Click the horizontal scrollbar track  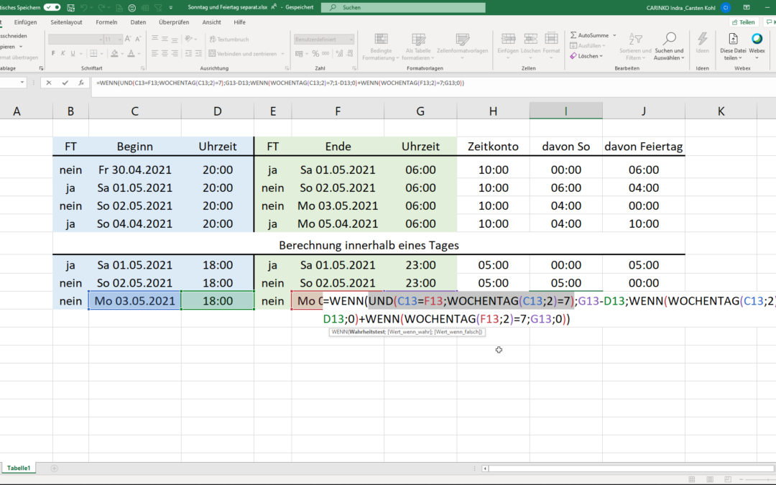pos(611,468)
